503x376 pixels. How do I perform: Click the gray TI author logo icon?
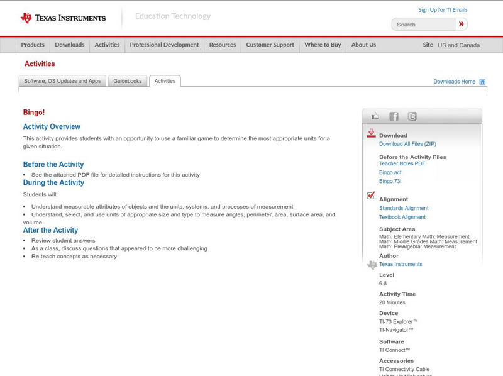coord(372,265)
